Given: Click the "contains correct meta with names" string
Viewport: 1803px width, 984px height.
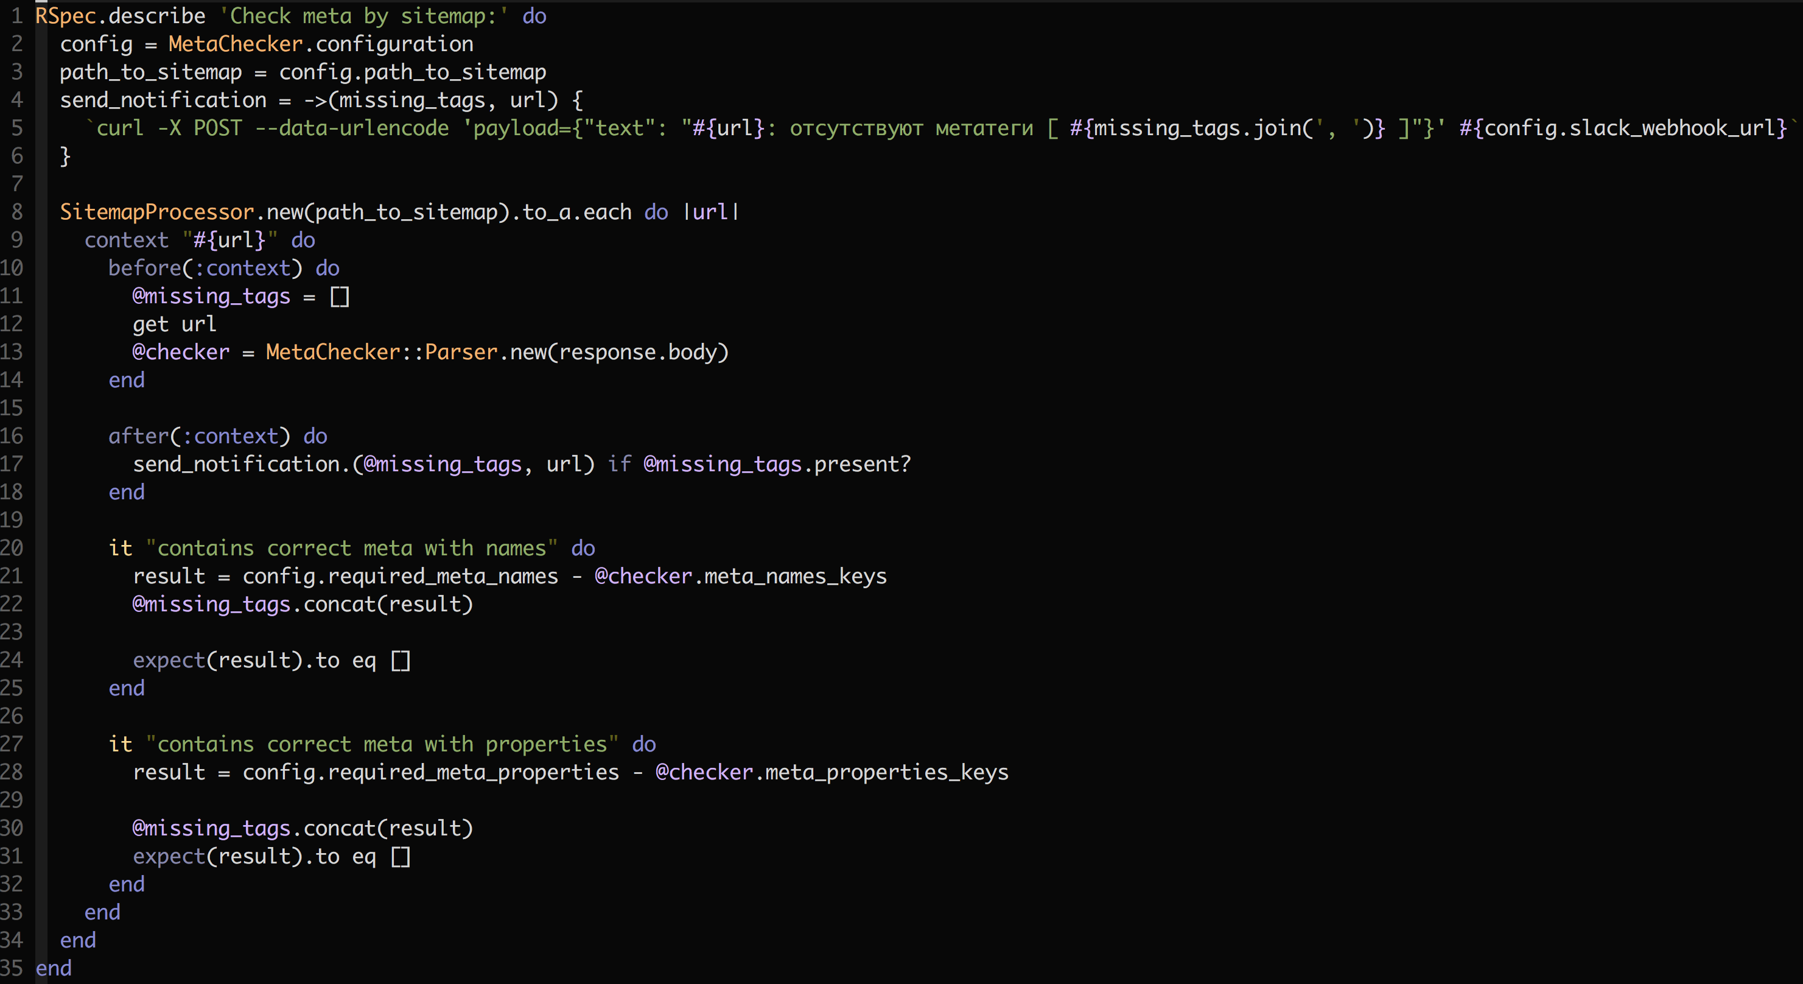Looking at the screenshot, I should tap(351, 547).
